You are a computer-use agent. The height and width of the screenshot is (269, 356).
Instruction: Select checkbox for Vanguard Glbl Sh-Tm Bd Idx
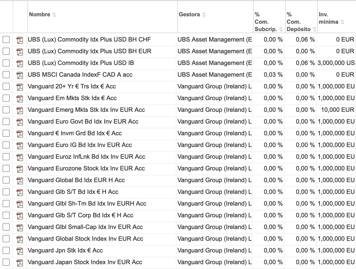point(6,204)
